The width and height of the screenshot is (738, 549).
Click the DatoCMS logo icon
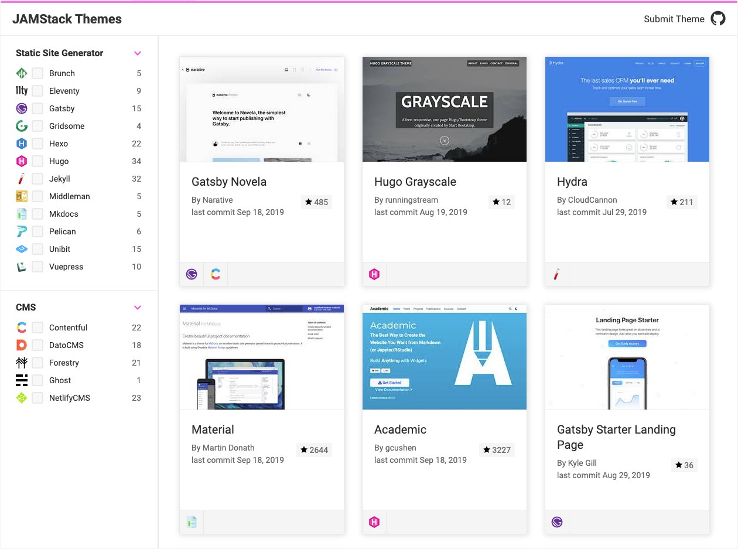click(x=22, y=345)
